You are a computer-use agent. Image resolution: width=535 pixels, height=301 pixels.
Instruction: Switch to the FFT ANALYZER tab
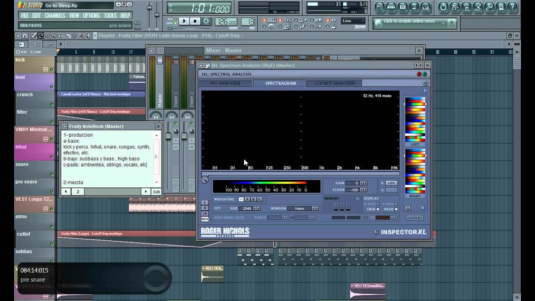tap(225, 83)
